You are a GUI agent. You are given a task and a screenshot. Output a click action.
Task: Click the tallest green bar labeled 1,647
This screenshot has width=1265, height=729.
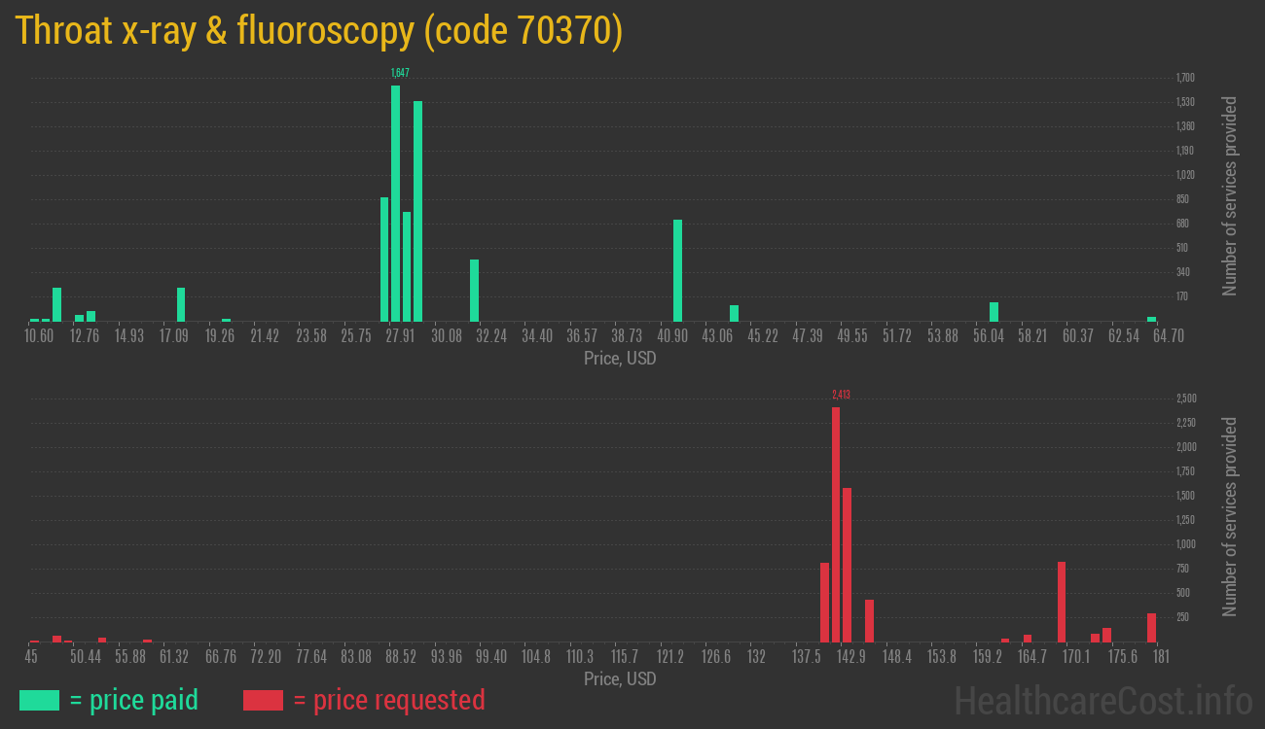click(x=395, y=204)
